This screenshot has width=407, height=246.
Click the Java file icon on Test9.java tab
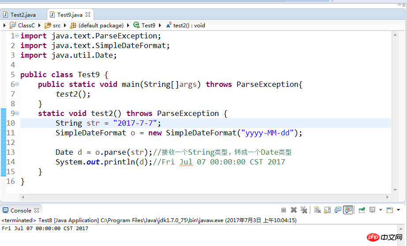click(52, 15)
